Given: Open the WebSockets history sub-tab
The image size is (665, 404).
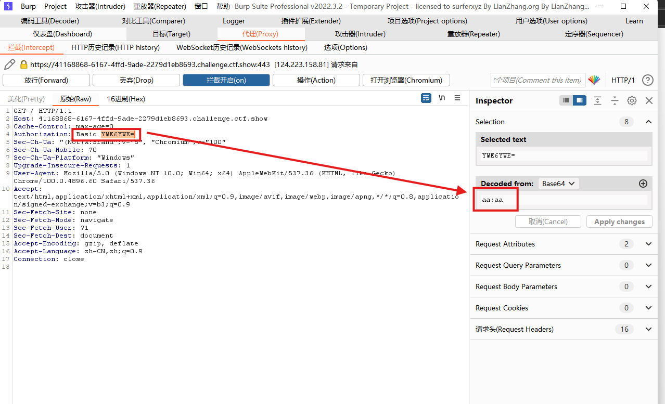Looking at the screenshot, I should click(x=242, y=47).
